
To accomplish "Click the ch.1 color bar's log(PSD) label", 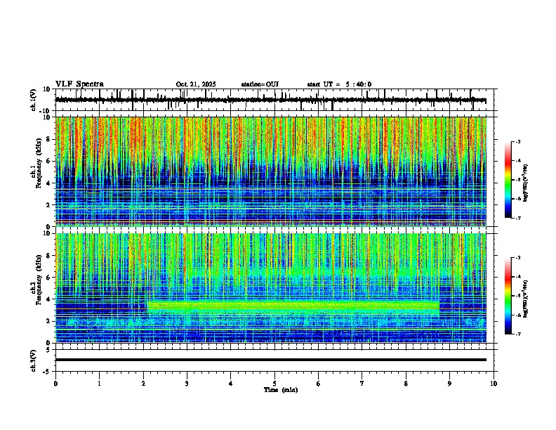I will (525, 183).
